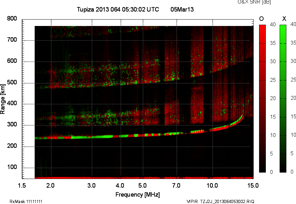Click the O column header above red bar
This screenshot has width=296, height=204.
[261, 19]
